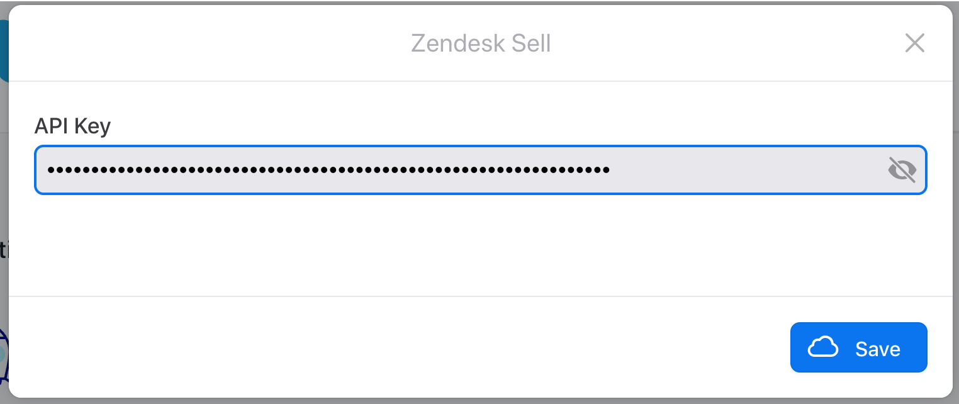This screenshot has height=404, width=959.
Task: Click the "Save" text label
Action: coord(878,349)
